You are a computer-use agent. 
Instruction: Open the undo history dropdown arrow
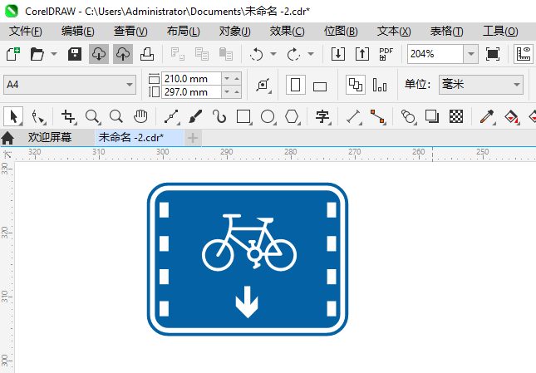tap(273, 54)
